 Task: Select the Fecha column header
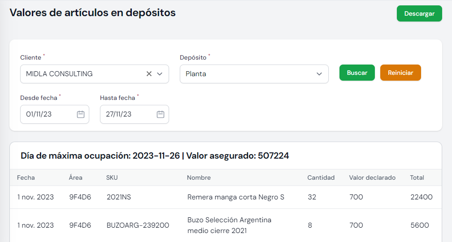click(x=26, y=177)
